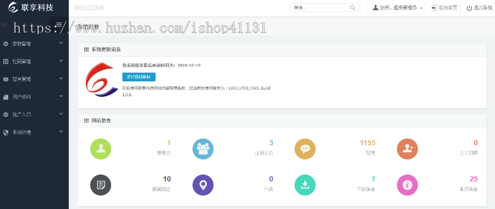
Task: Click the green 管理员 user circle icon
Action: (101, 148)
